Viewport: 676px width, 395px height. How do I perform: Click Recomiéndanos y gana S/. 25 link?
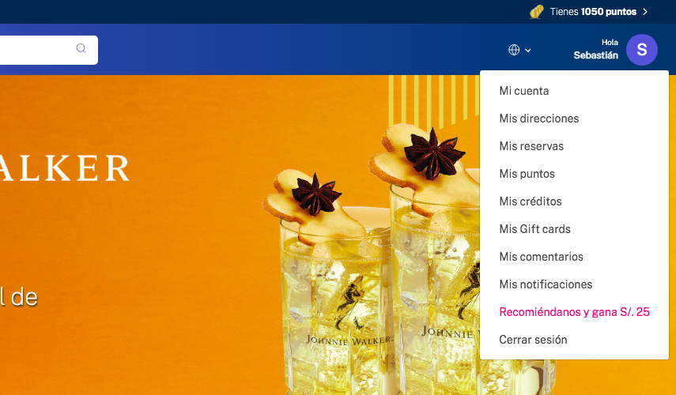coord(574,312)
